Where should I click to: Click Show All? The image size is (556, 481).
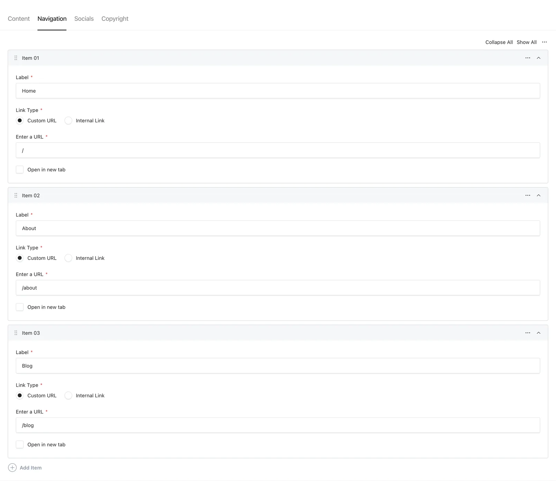click(x=526, y=42)
